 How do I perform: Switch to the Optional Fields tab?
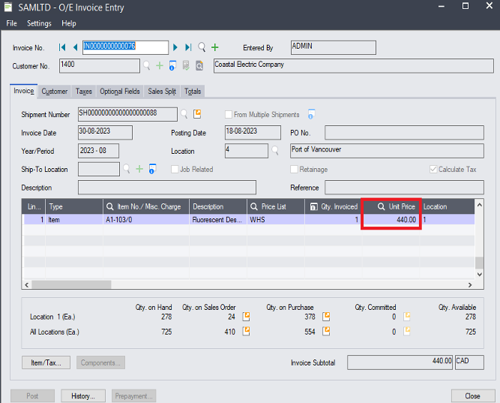120,92
